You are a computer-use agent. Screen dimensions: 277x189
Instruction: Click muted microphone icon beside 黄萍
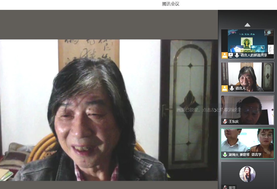coord(225,187)
